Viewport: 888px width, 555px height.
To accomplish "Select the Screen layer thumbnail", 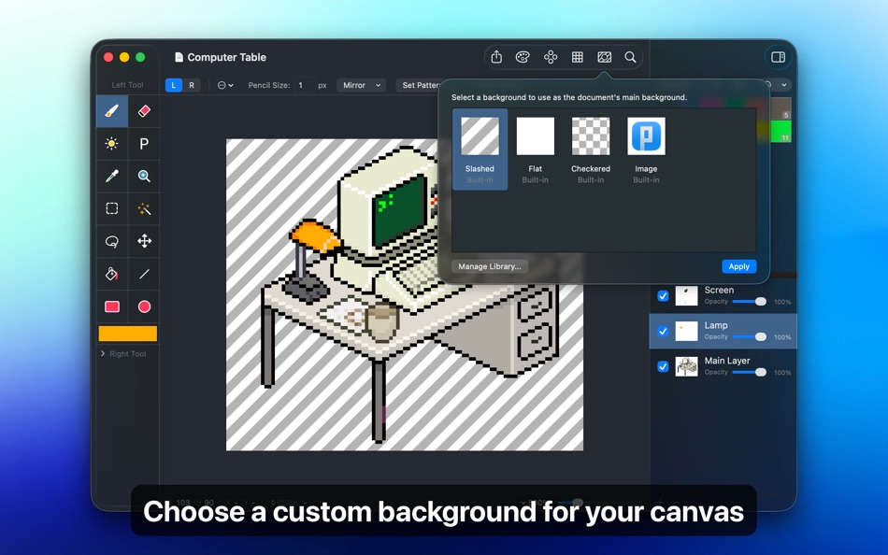I will (686, 295).
